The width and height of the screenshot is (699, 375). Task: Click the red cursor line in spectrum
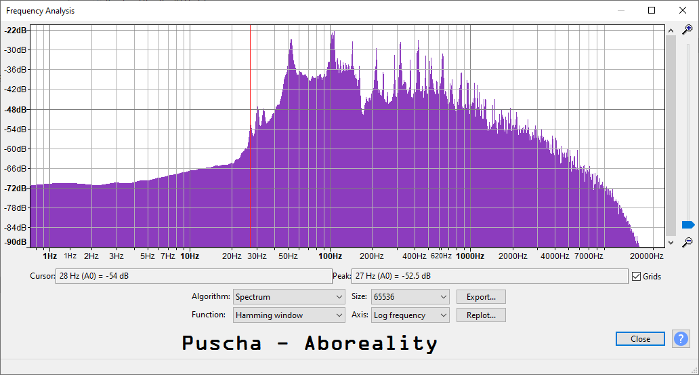coord(250,136)
